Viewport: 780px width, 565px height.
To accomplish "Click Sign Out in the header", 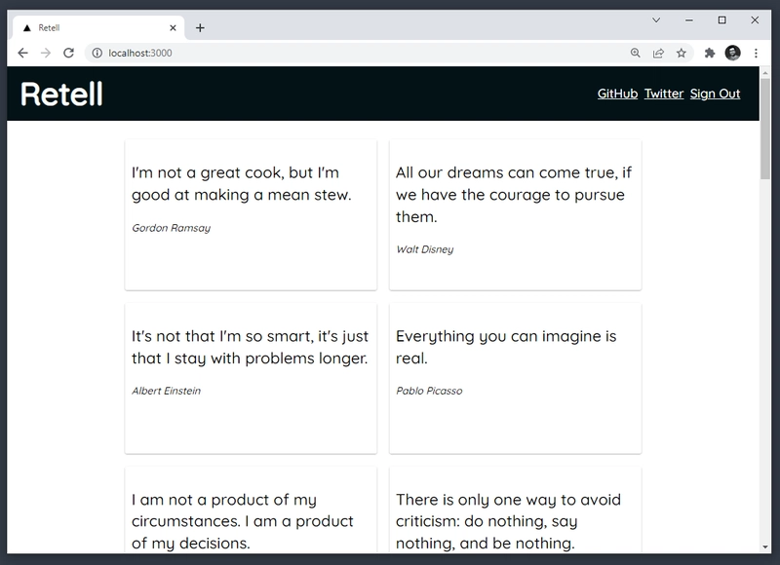I will 715,94.
